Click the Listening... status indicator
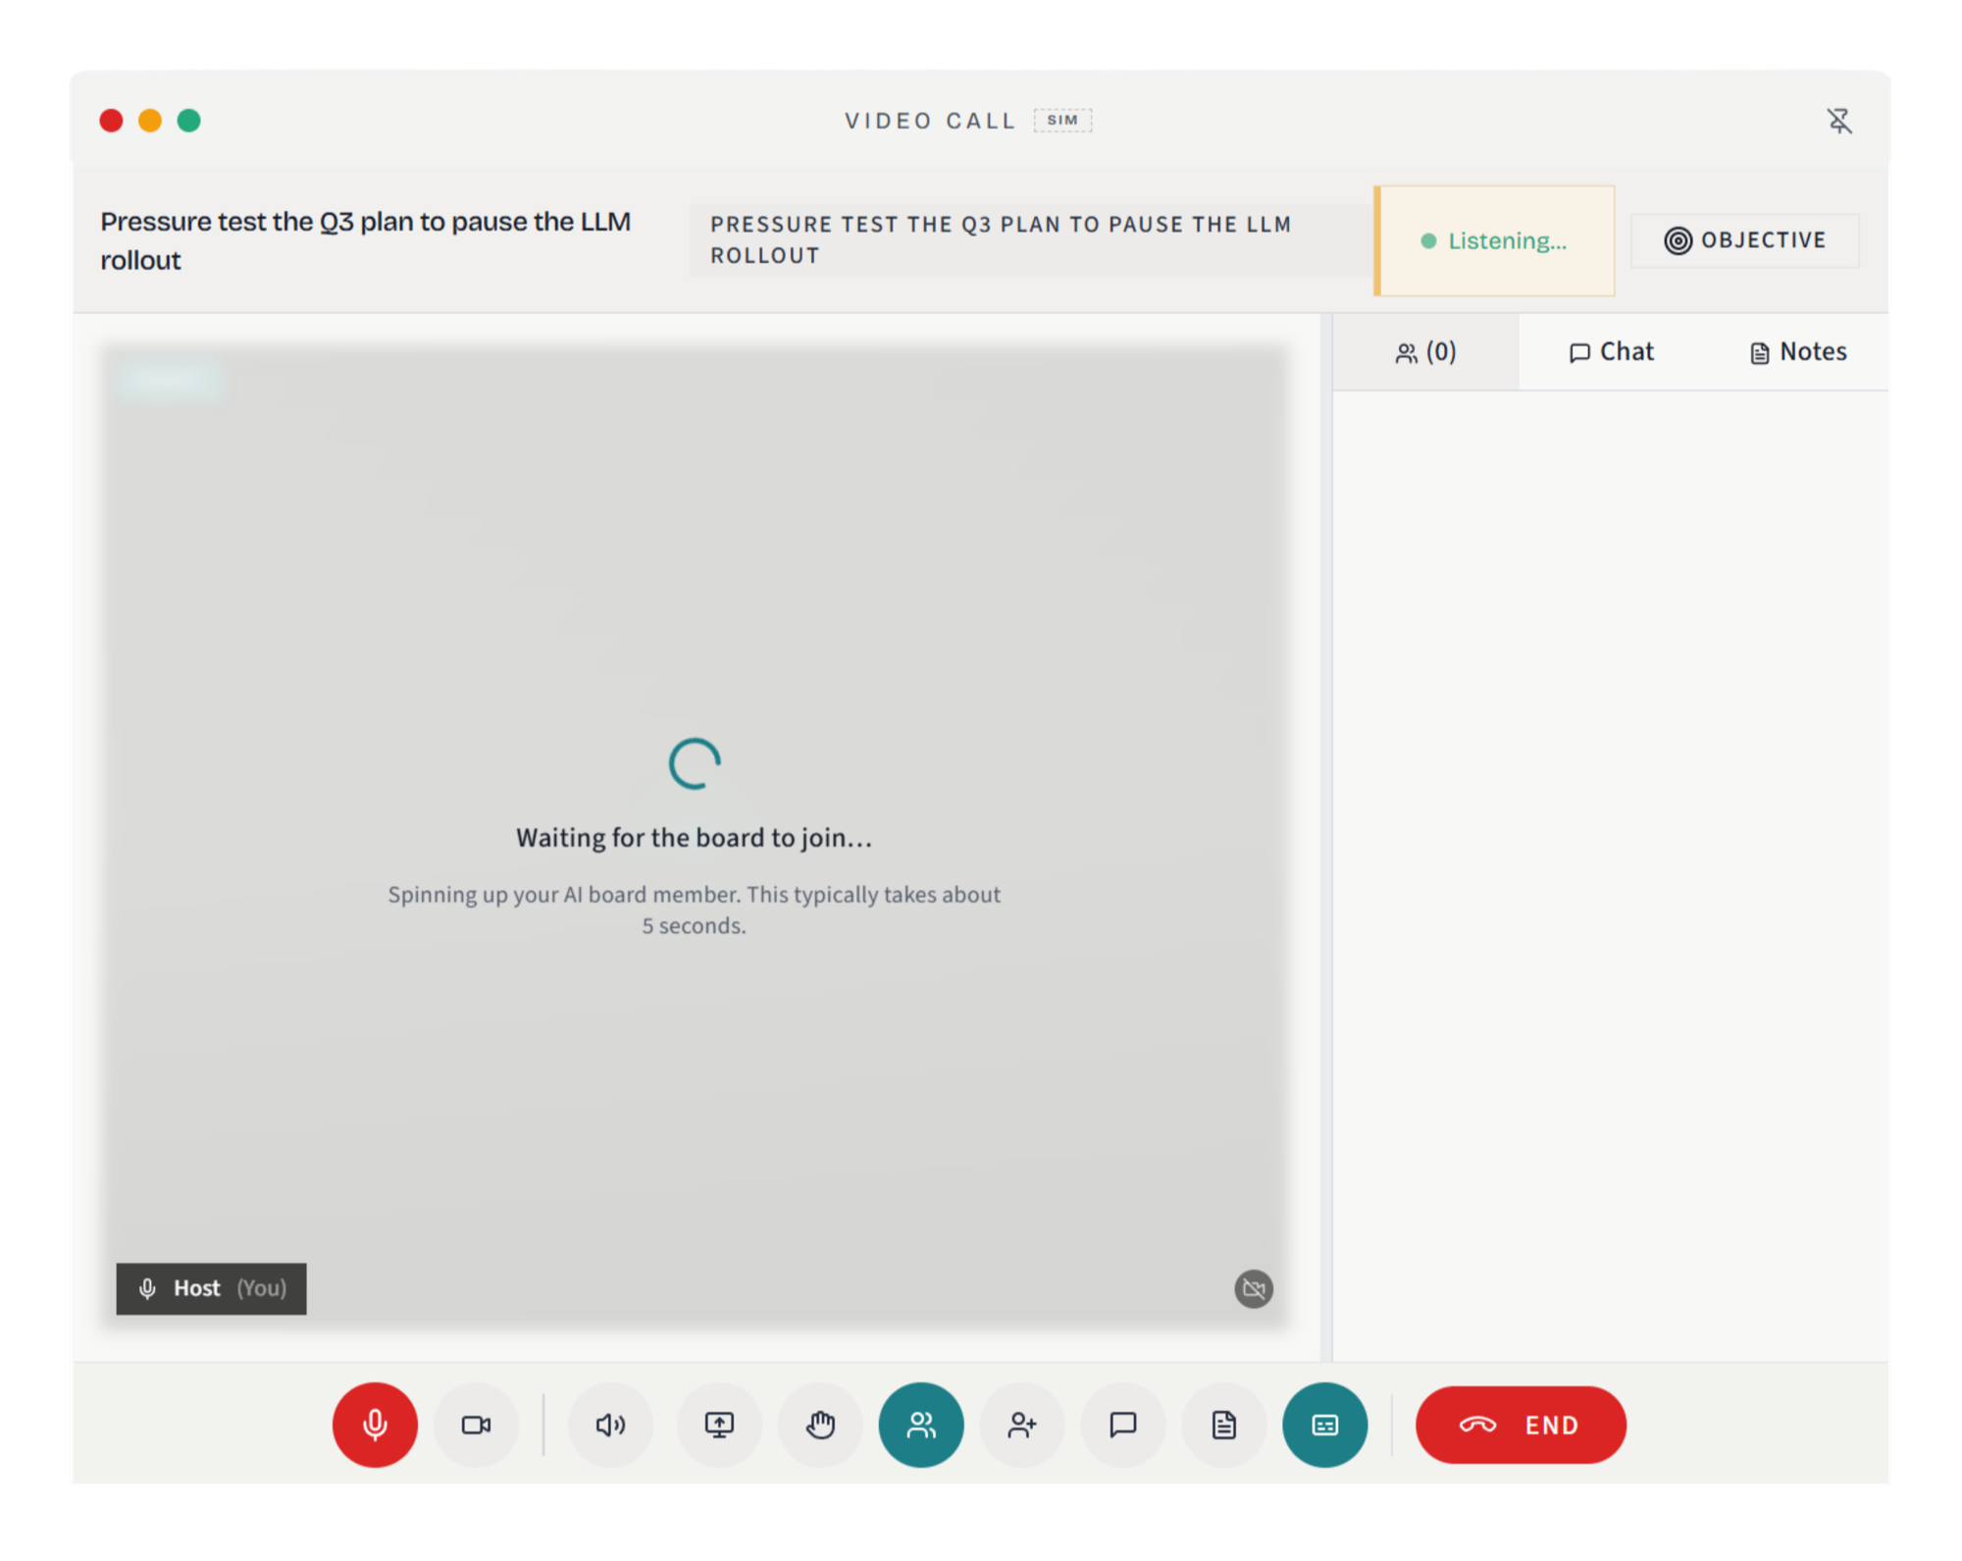The height and width of the screenshot is (1561, 1962). [x=1495, y=241]
